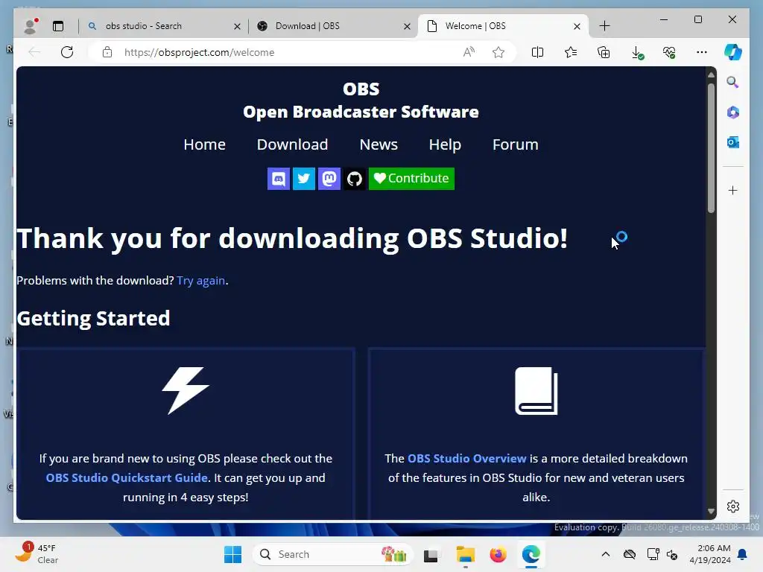Open Firefox from the taskbar
The height and width of the screenshot is (572, 763).
pos(498,554)
